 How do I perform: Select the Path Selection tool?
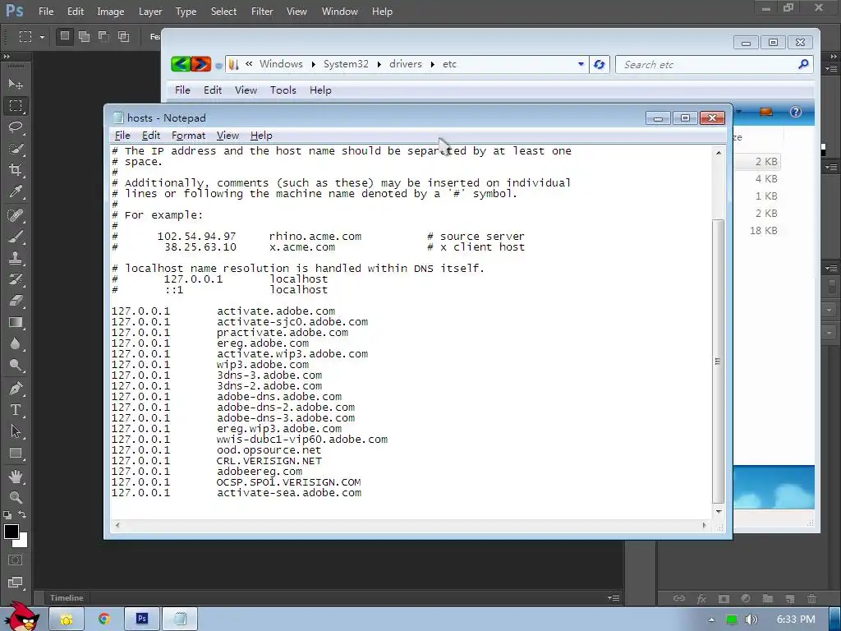tap(16, 431)
